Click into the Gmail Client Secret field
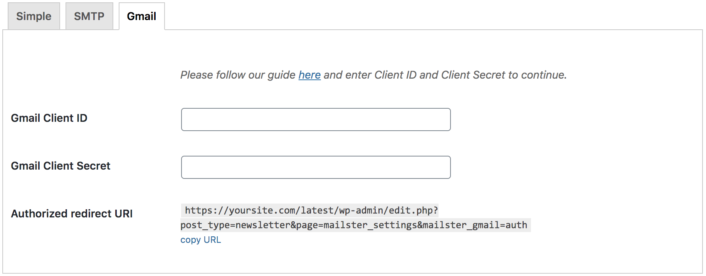Viewport: 706px width, 276px height. [x=316, y=167]
